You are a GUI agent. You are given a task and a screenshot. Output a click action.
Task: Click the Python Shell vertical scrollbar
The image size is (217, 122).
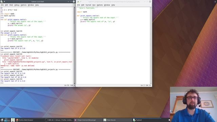[75, 45]
